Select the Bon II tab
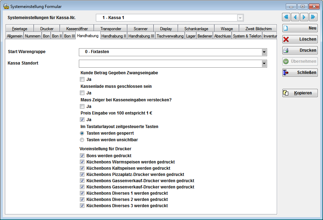Image resolution: width=323 pixels, height=220 pixels. [x=57, y=36]
